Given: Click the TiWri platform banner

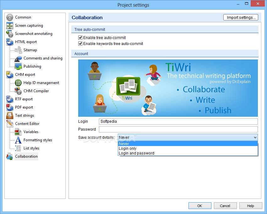Looking at the screenshot, I should click(x=168, y=88).
